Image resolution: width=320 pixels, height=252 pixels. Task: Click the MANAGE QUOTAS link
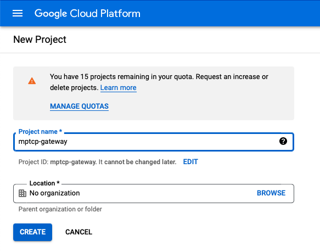(79, 106)
